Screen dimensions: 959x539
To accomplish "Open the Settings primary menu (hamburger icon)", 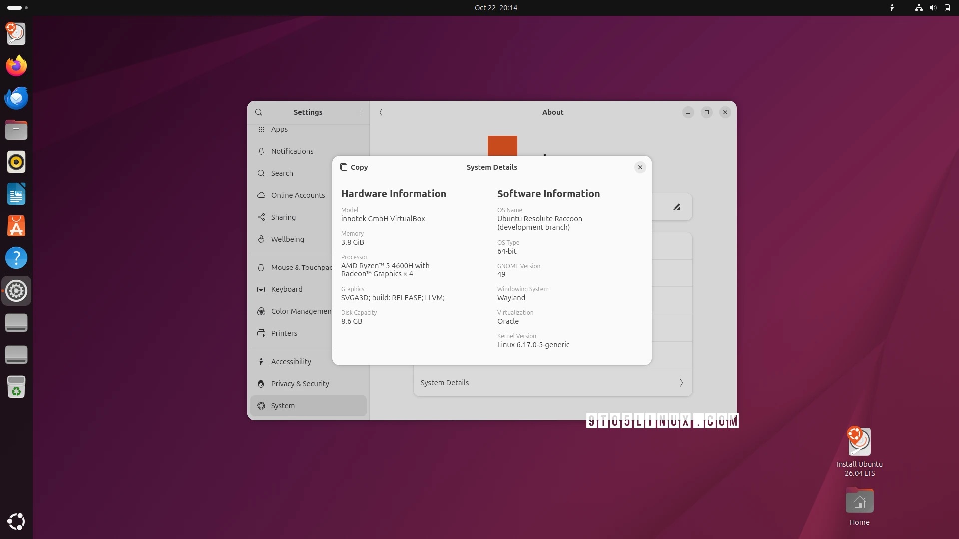I will click(358, 112).
